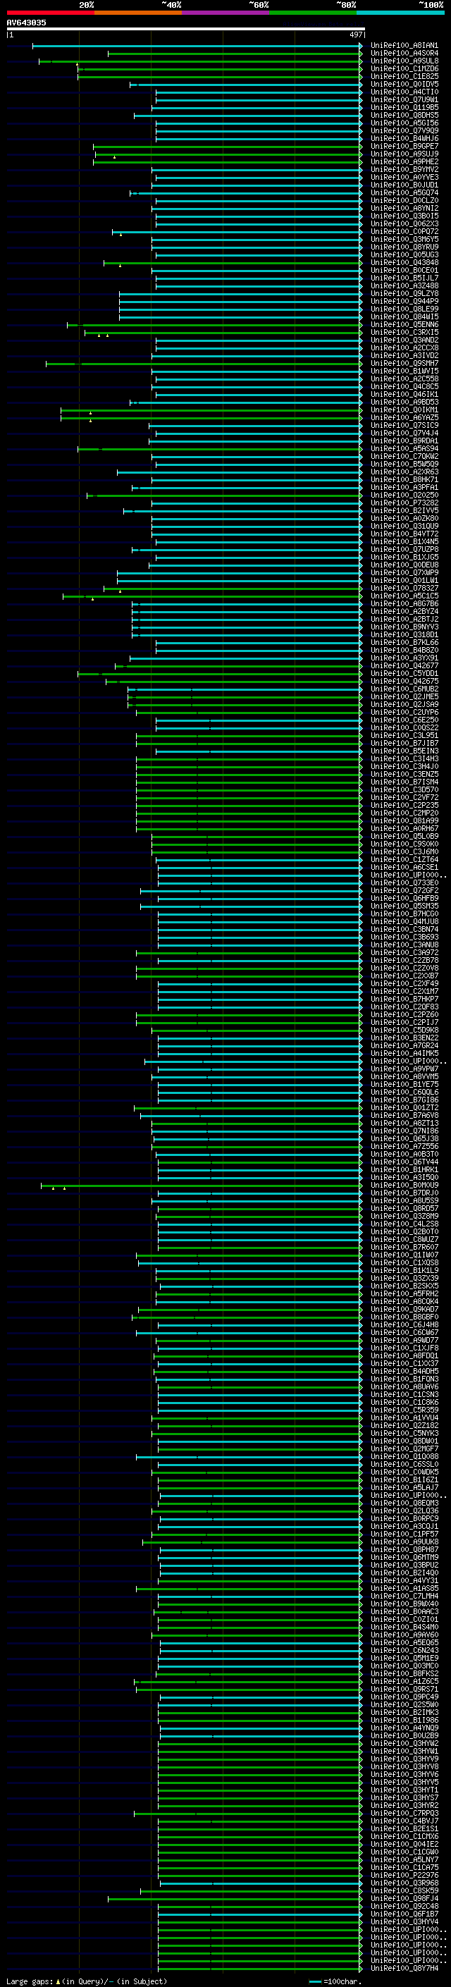Viewport: 451px width, 1987px height.
Task: Click the red 20% identity color segment
Action: (x=50, y=13)
